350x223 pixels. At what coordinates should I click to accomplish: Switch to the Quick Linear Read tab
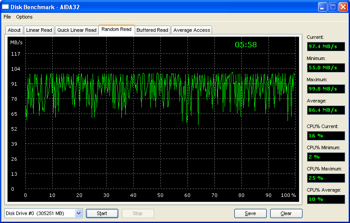click(77, 30)
